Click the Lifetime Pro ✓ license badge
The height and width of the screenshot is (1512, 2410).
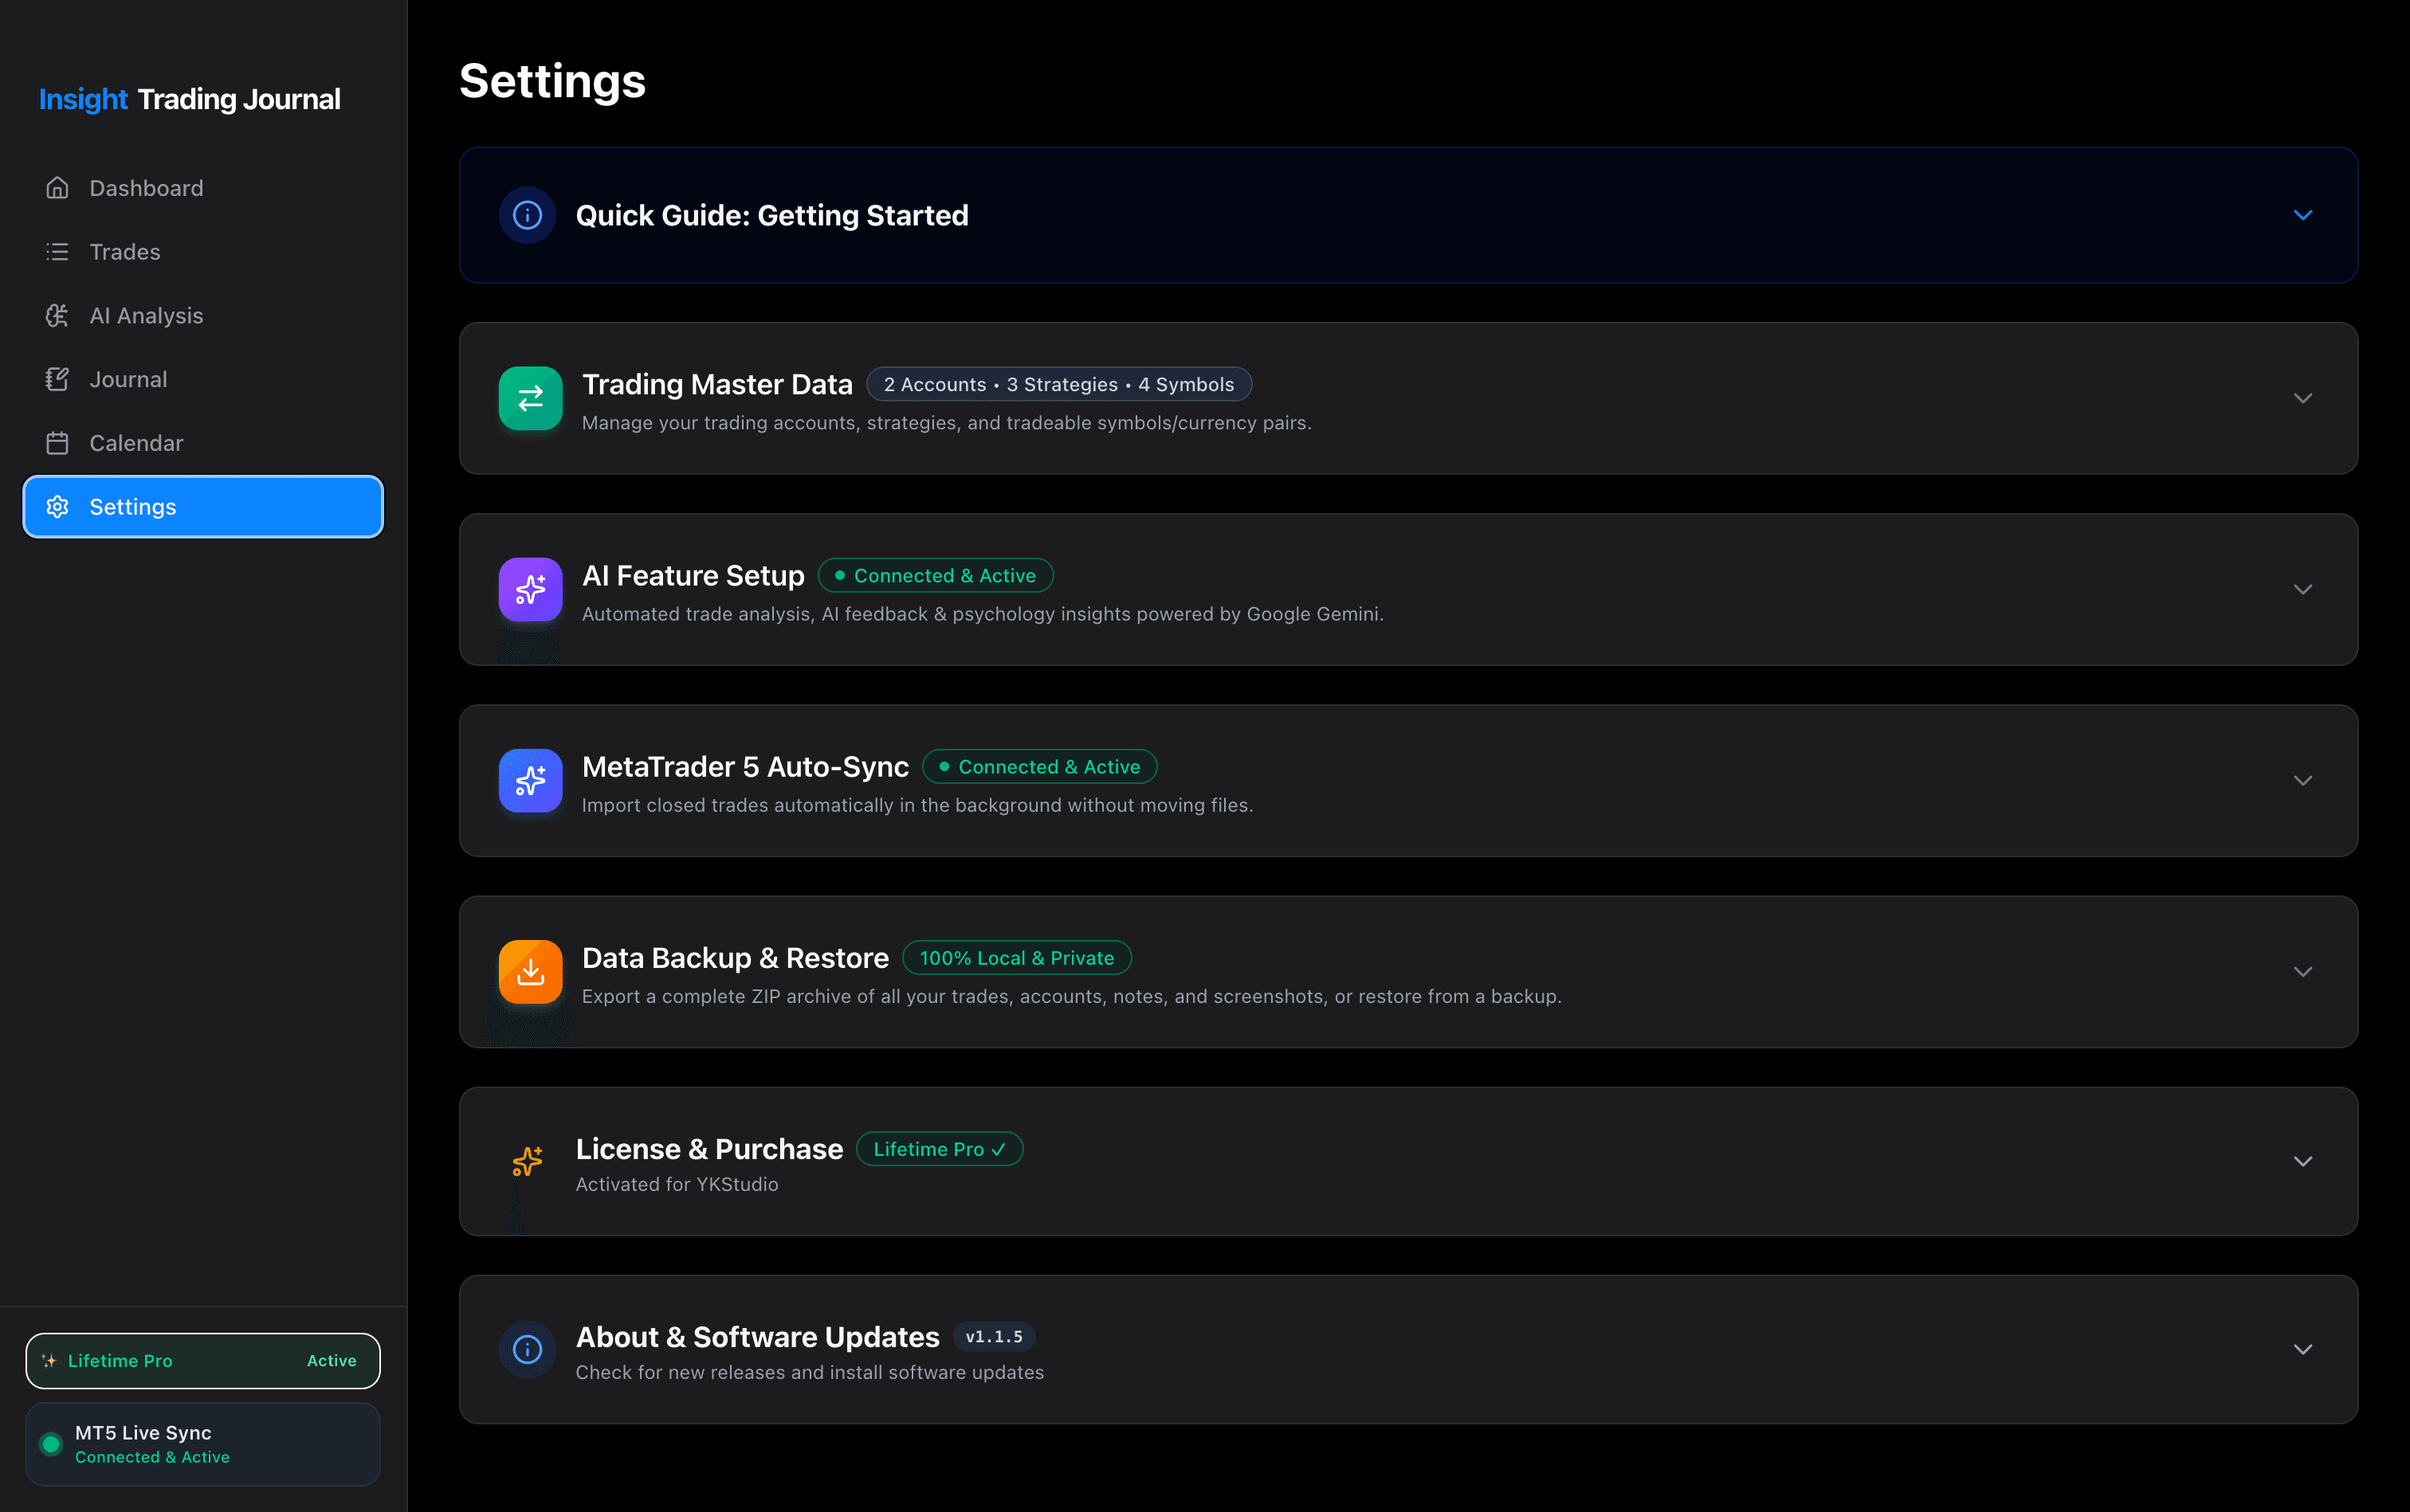940,1149
